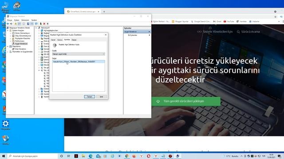
Task: Collapse the Aygıt Yöneticisi section in Eylemler pane
Action: (x=149, y=32)
